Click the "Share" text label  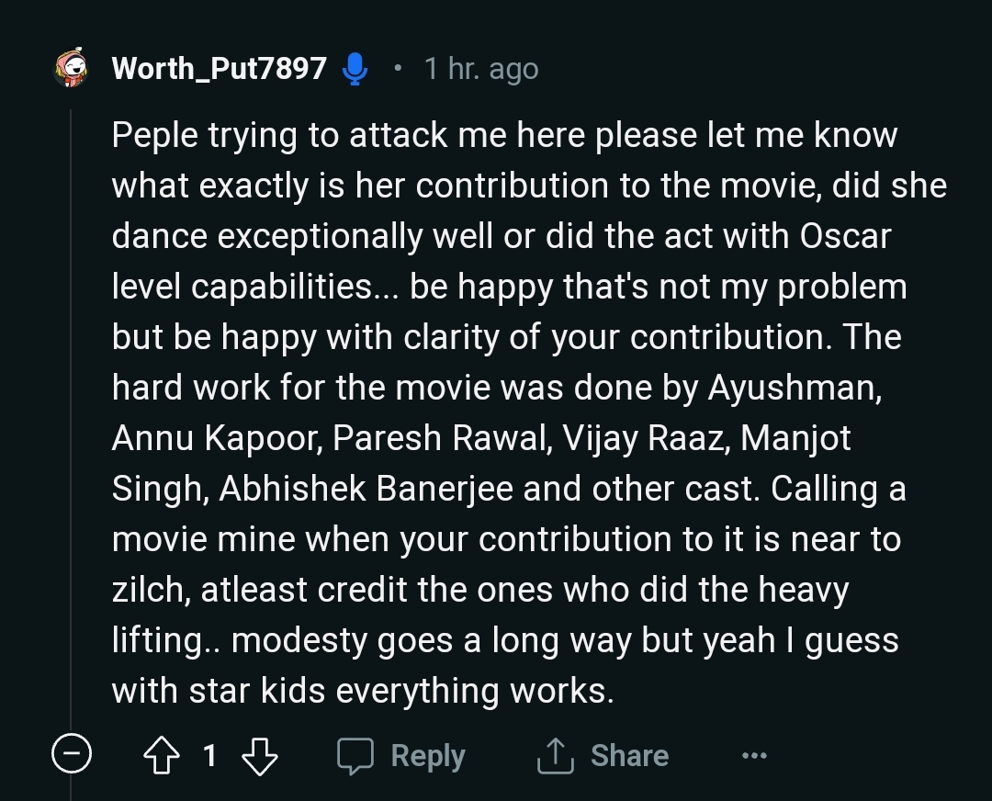click(629, 756)
